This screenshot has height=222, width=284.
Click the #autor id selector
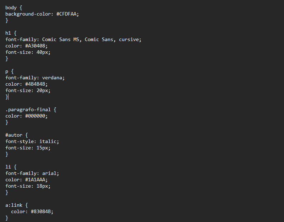[14, 135]
